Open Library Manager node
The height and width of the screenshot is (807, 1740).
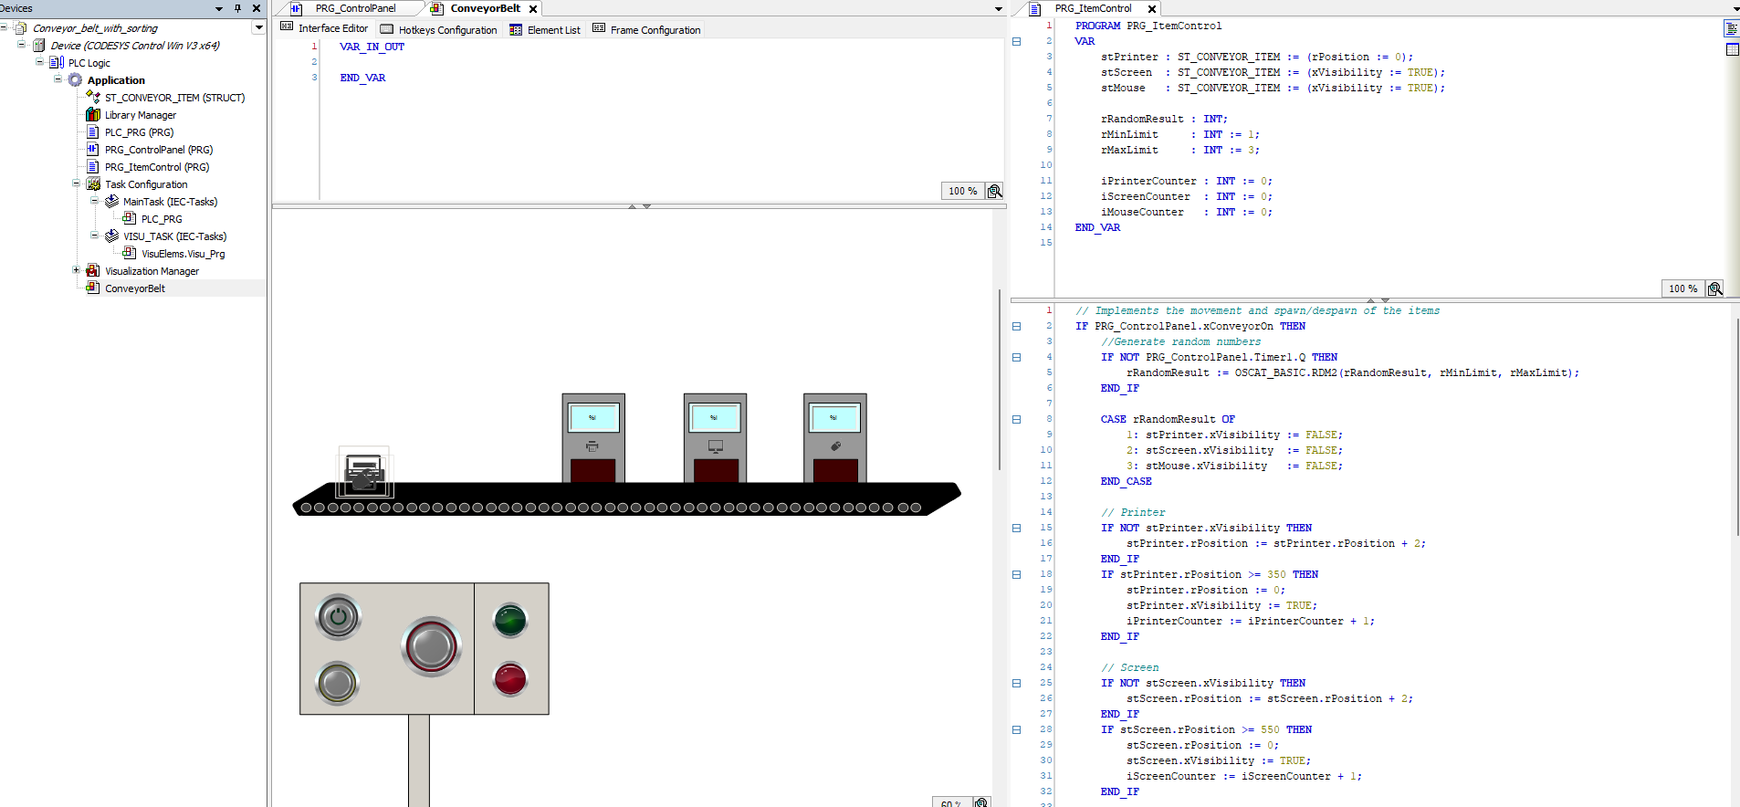click(x=140, y=115)
